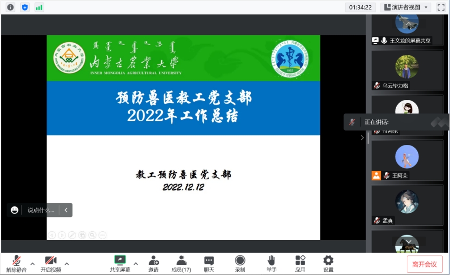This screenshot has height=275, width=450.
Task: Open the Invite (邀请) icon
Action: (x=153, y=263)
